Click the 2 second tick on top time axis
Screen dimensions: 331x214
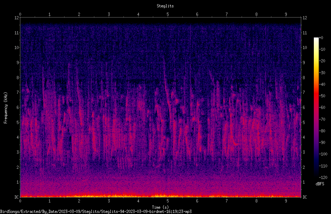(x=79, y=14)
